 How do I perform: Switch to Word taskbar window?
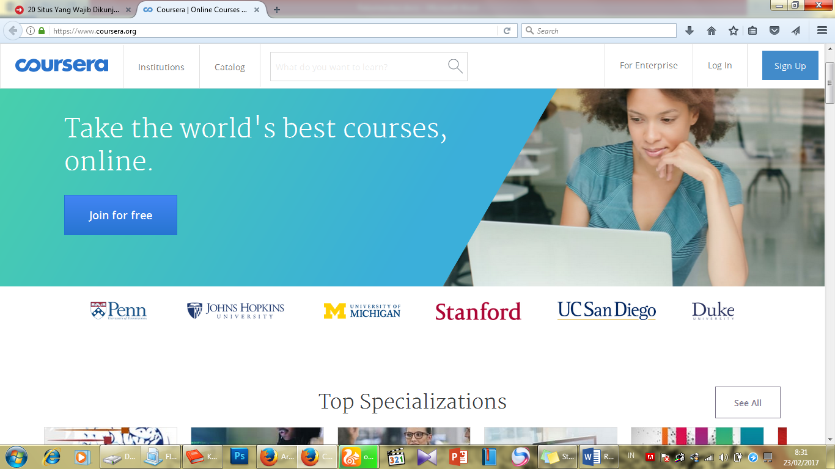(x=598, y=457)
